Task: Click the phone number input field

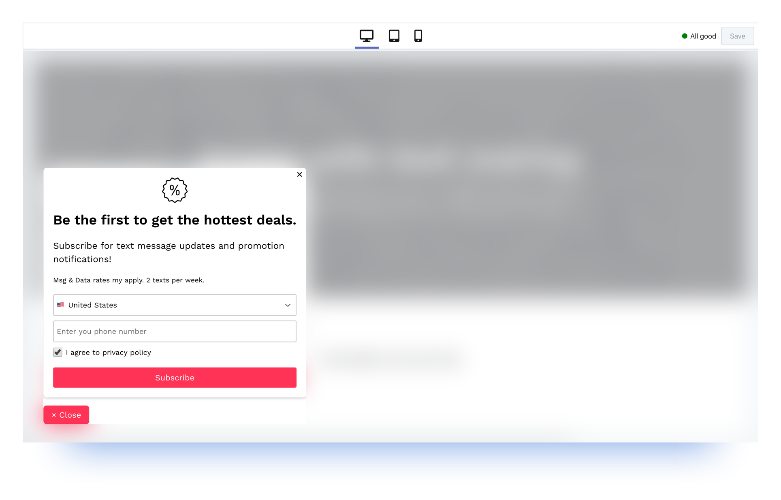Action: [174, 331]
